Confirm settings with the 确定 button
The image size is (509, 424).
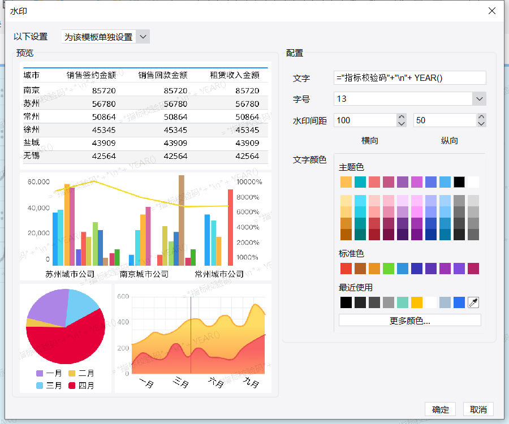pyautogui.click(x=440, y=409)
